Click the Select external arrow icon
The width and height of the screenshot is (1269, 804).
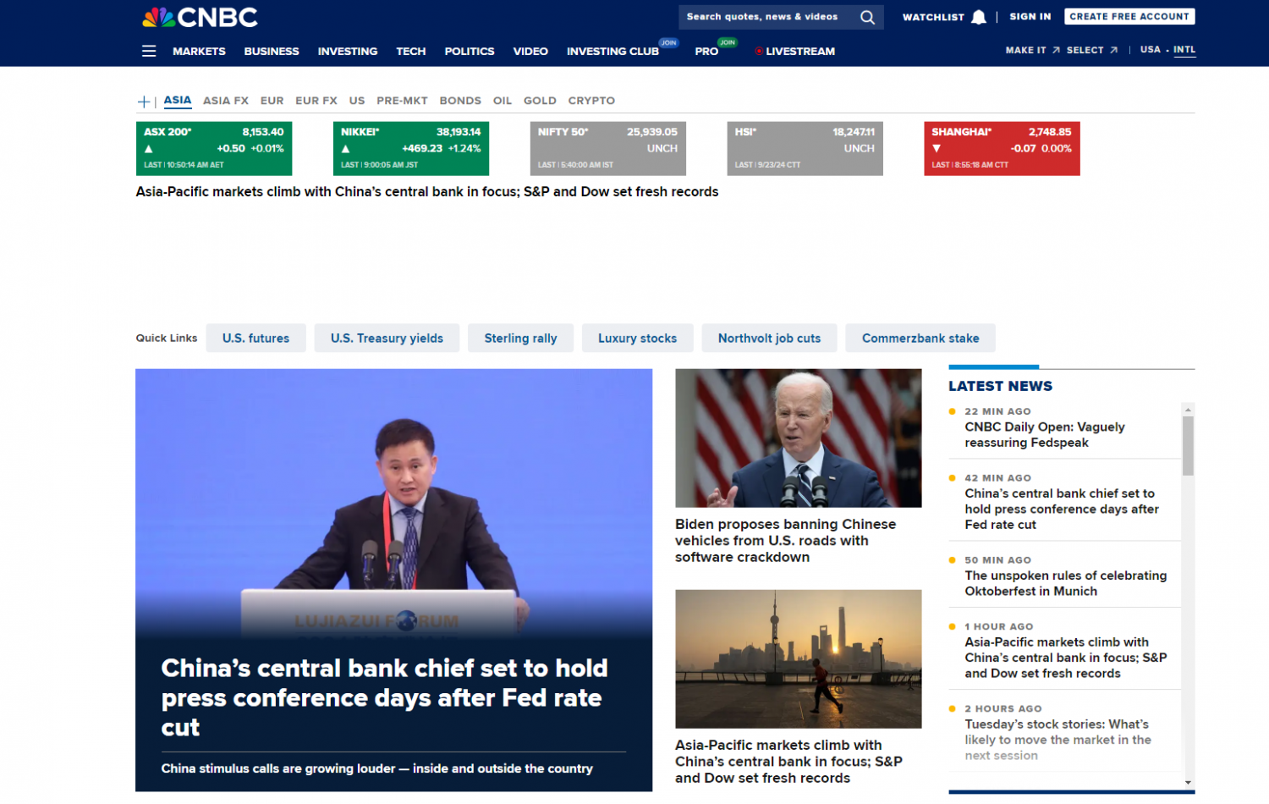(x=1113, y=50)
